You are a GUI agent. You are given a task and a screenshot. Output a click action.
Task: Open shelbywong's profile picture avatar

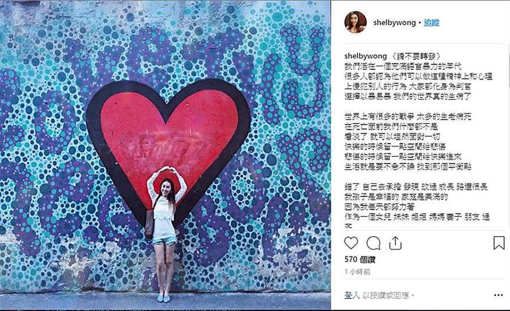click(x=355, y=22)
